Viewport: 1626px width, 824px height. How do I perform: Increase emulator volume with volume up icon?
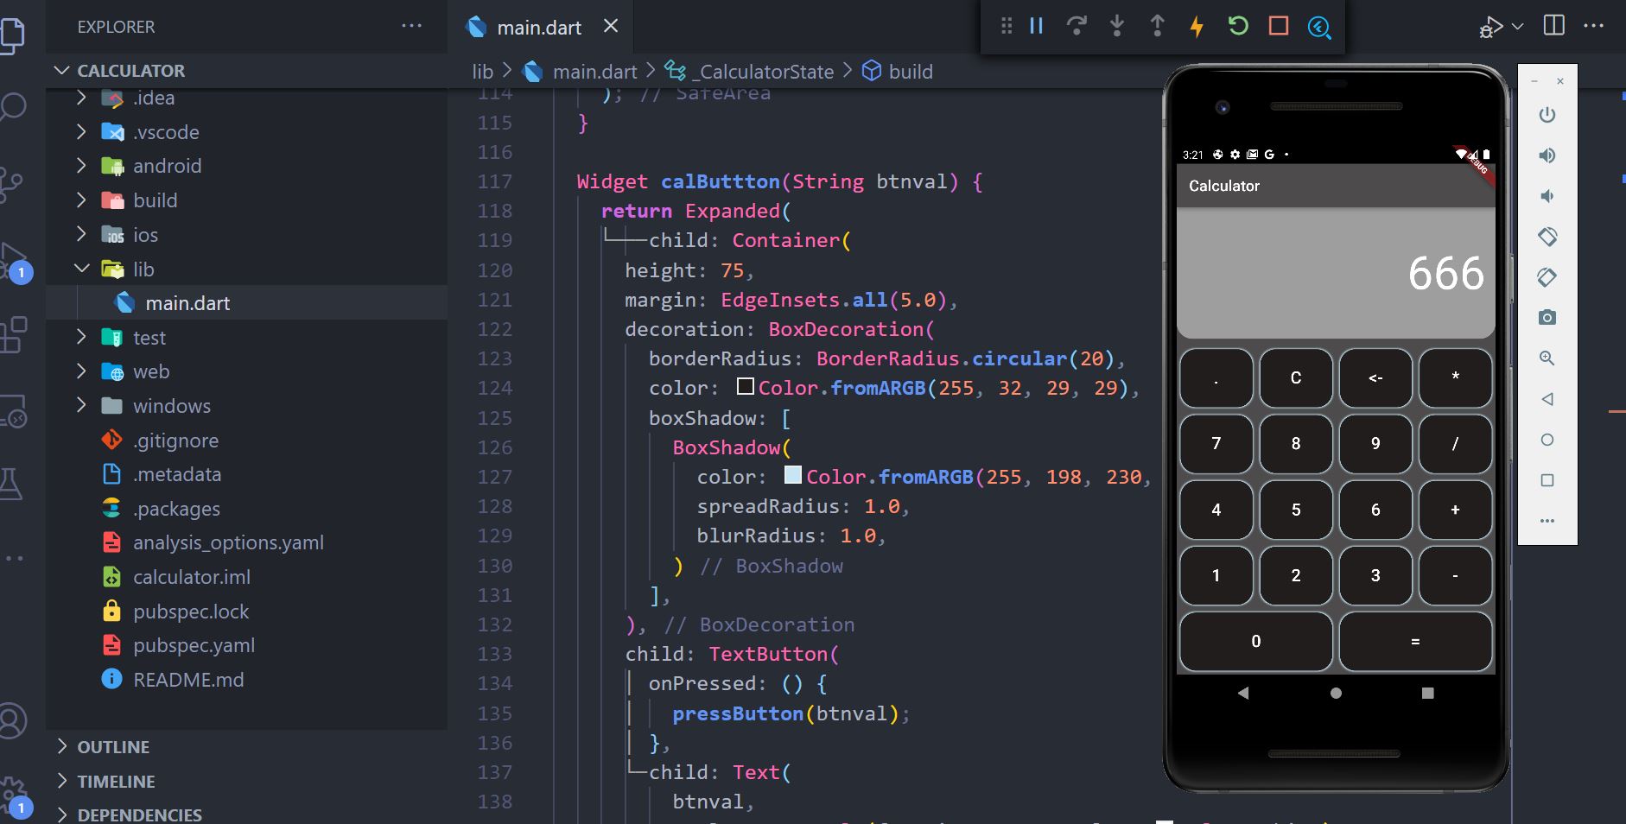[x=1548, y=155]
